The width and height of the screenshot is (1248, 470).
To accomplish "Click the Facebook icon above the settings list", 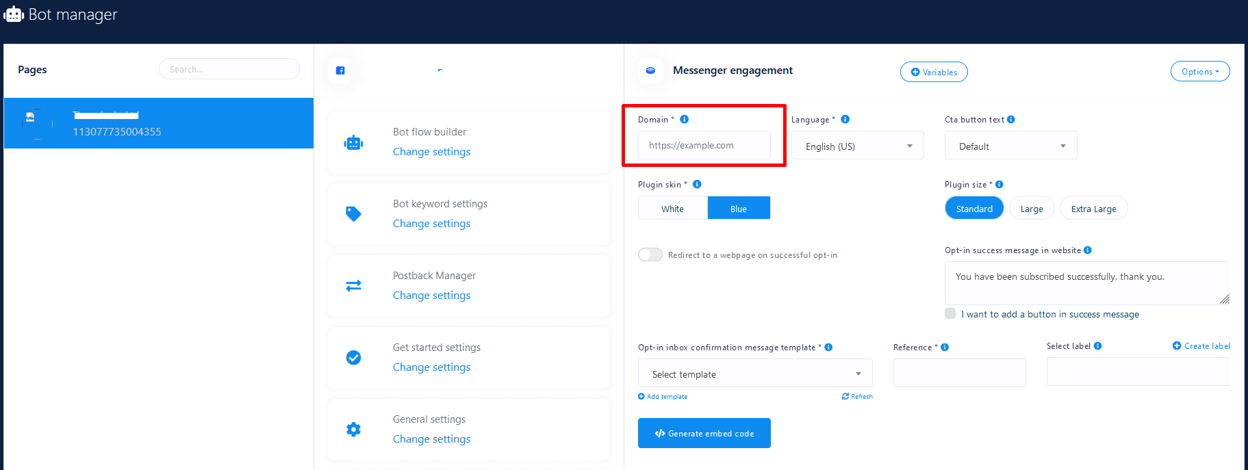I will [340, 70].
